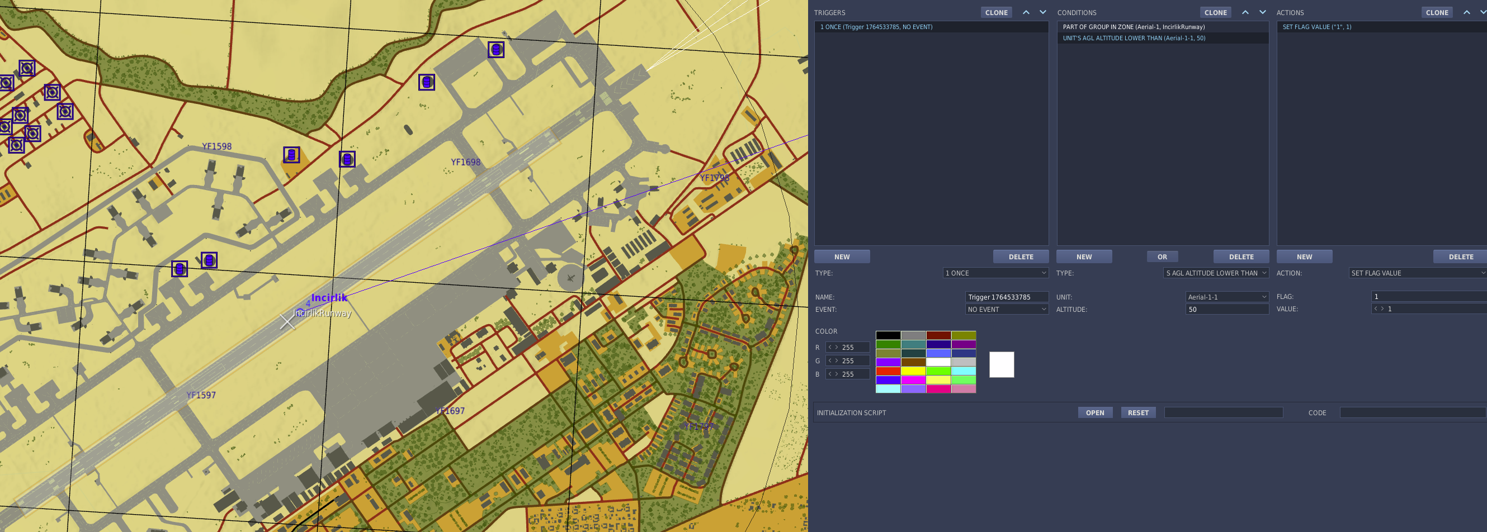
Task: Expand the EVENT dropdown set to NO EVENT
Action: (1006, 309)
